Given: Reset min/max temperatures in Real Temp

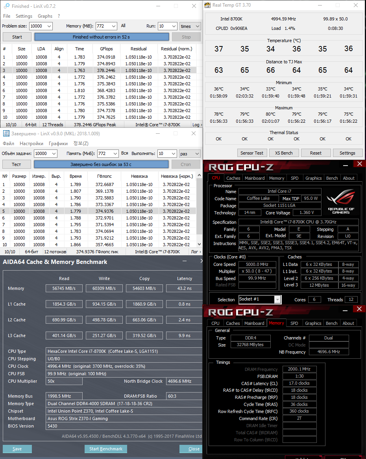Looking at the screenshot, I should [316, 153].
